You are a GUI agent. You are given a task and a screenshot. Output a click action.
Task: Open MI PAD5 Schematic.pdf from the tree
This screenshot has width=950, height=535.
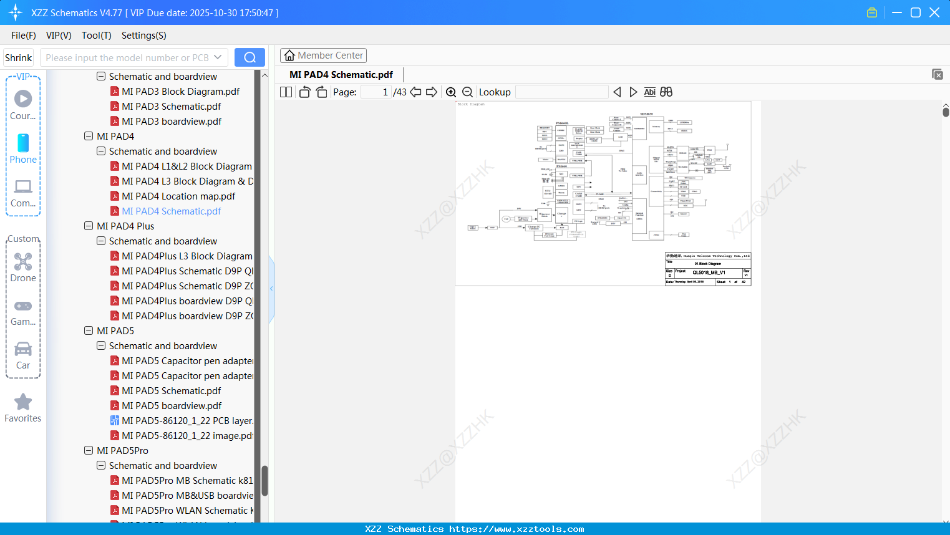(172, 390)
